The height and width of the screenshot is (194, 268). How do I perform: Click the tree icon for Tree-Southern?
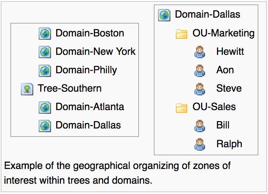pos(27,89)
